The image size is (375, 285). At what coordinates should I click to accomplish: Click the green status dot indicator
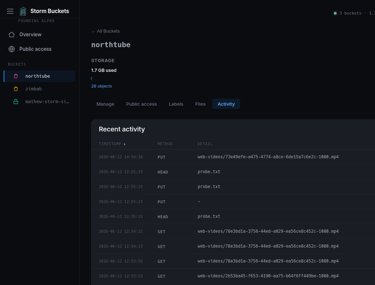click(x=335, y=13)
